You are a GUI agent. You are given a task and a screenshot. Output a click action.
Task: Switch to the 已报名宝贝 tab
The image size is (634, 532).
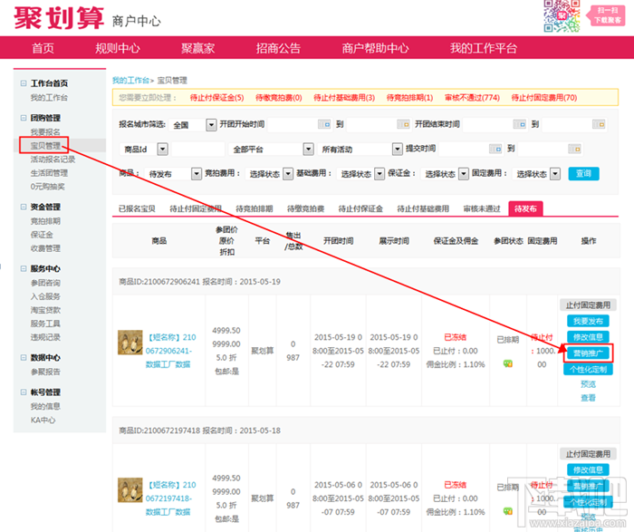(x=137, y=208)
